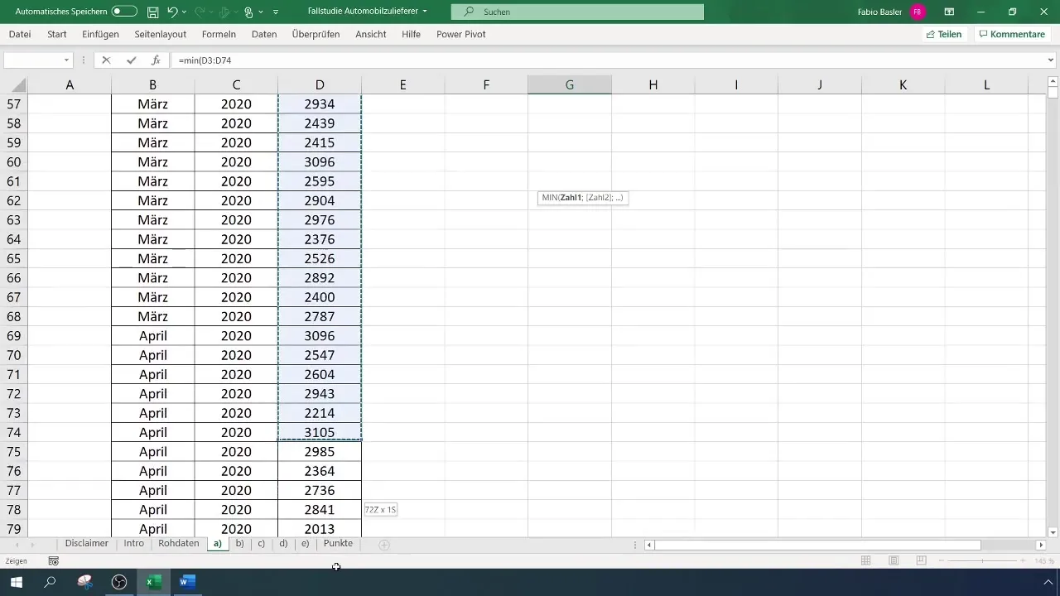Viewport: 1060px width, 596px height.
Task: Click vertical scrollbar down arrow
Action: pos(1053,532)
